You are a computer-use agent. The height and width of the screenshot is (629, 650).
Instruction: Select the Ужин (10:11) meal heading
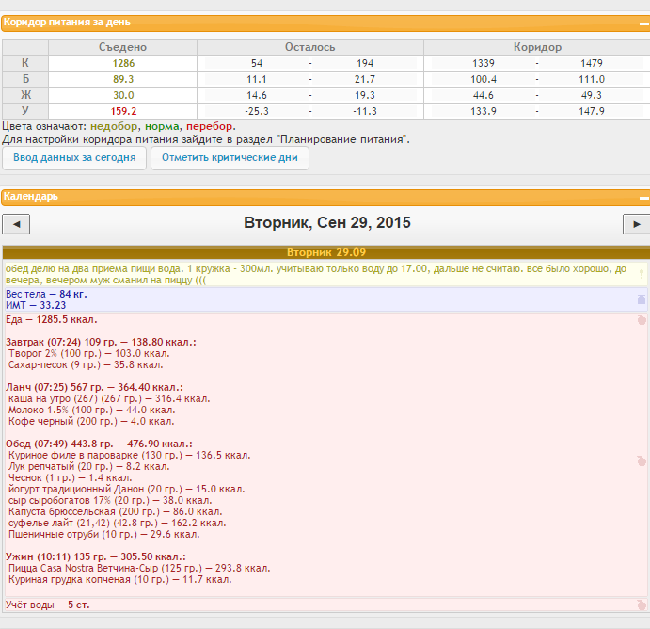95,556
